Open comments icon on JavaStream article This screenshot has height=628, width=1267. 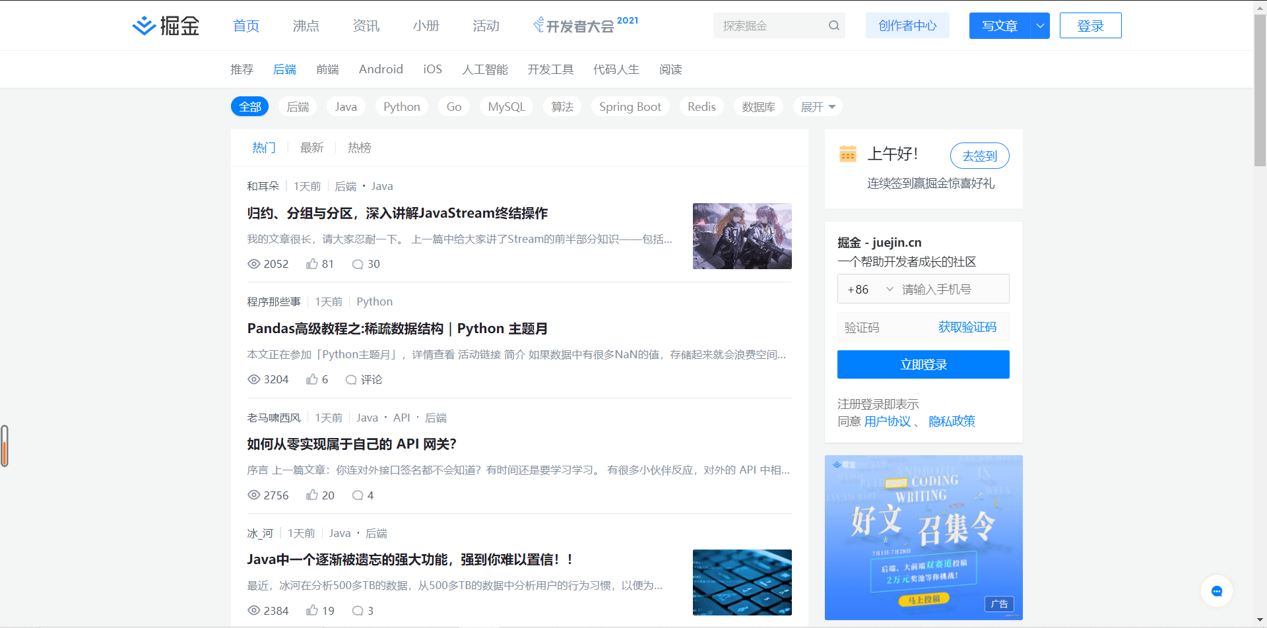(x=358, y=264)
